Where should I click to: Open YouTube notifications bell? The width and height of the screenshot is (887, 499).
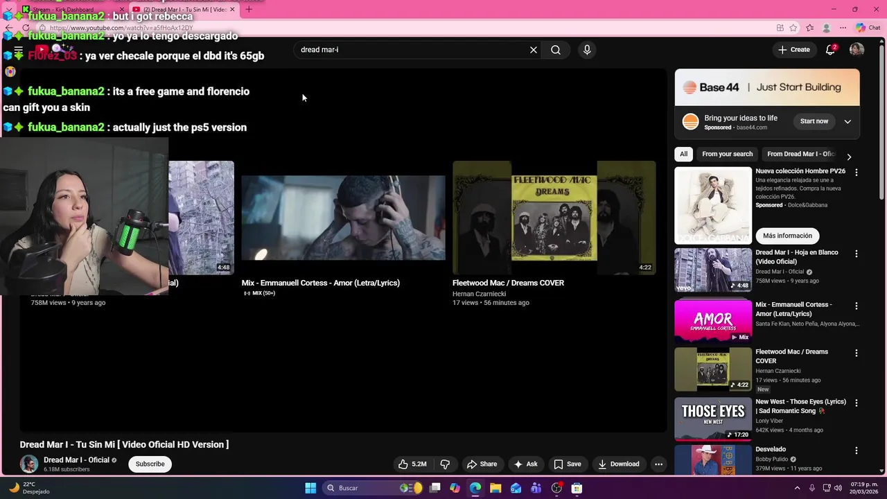[830, 50]
